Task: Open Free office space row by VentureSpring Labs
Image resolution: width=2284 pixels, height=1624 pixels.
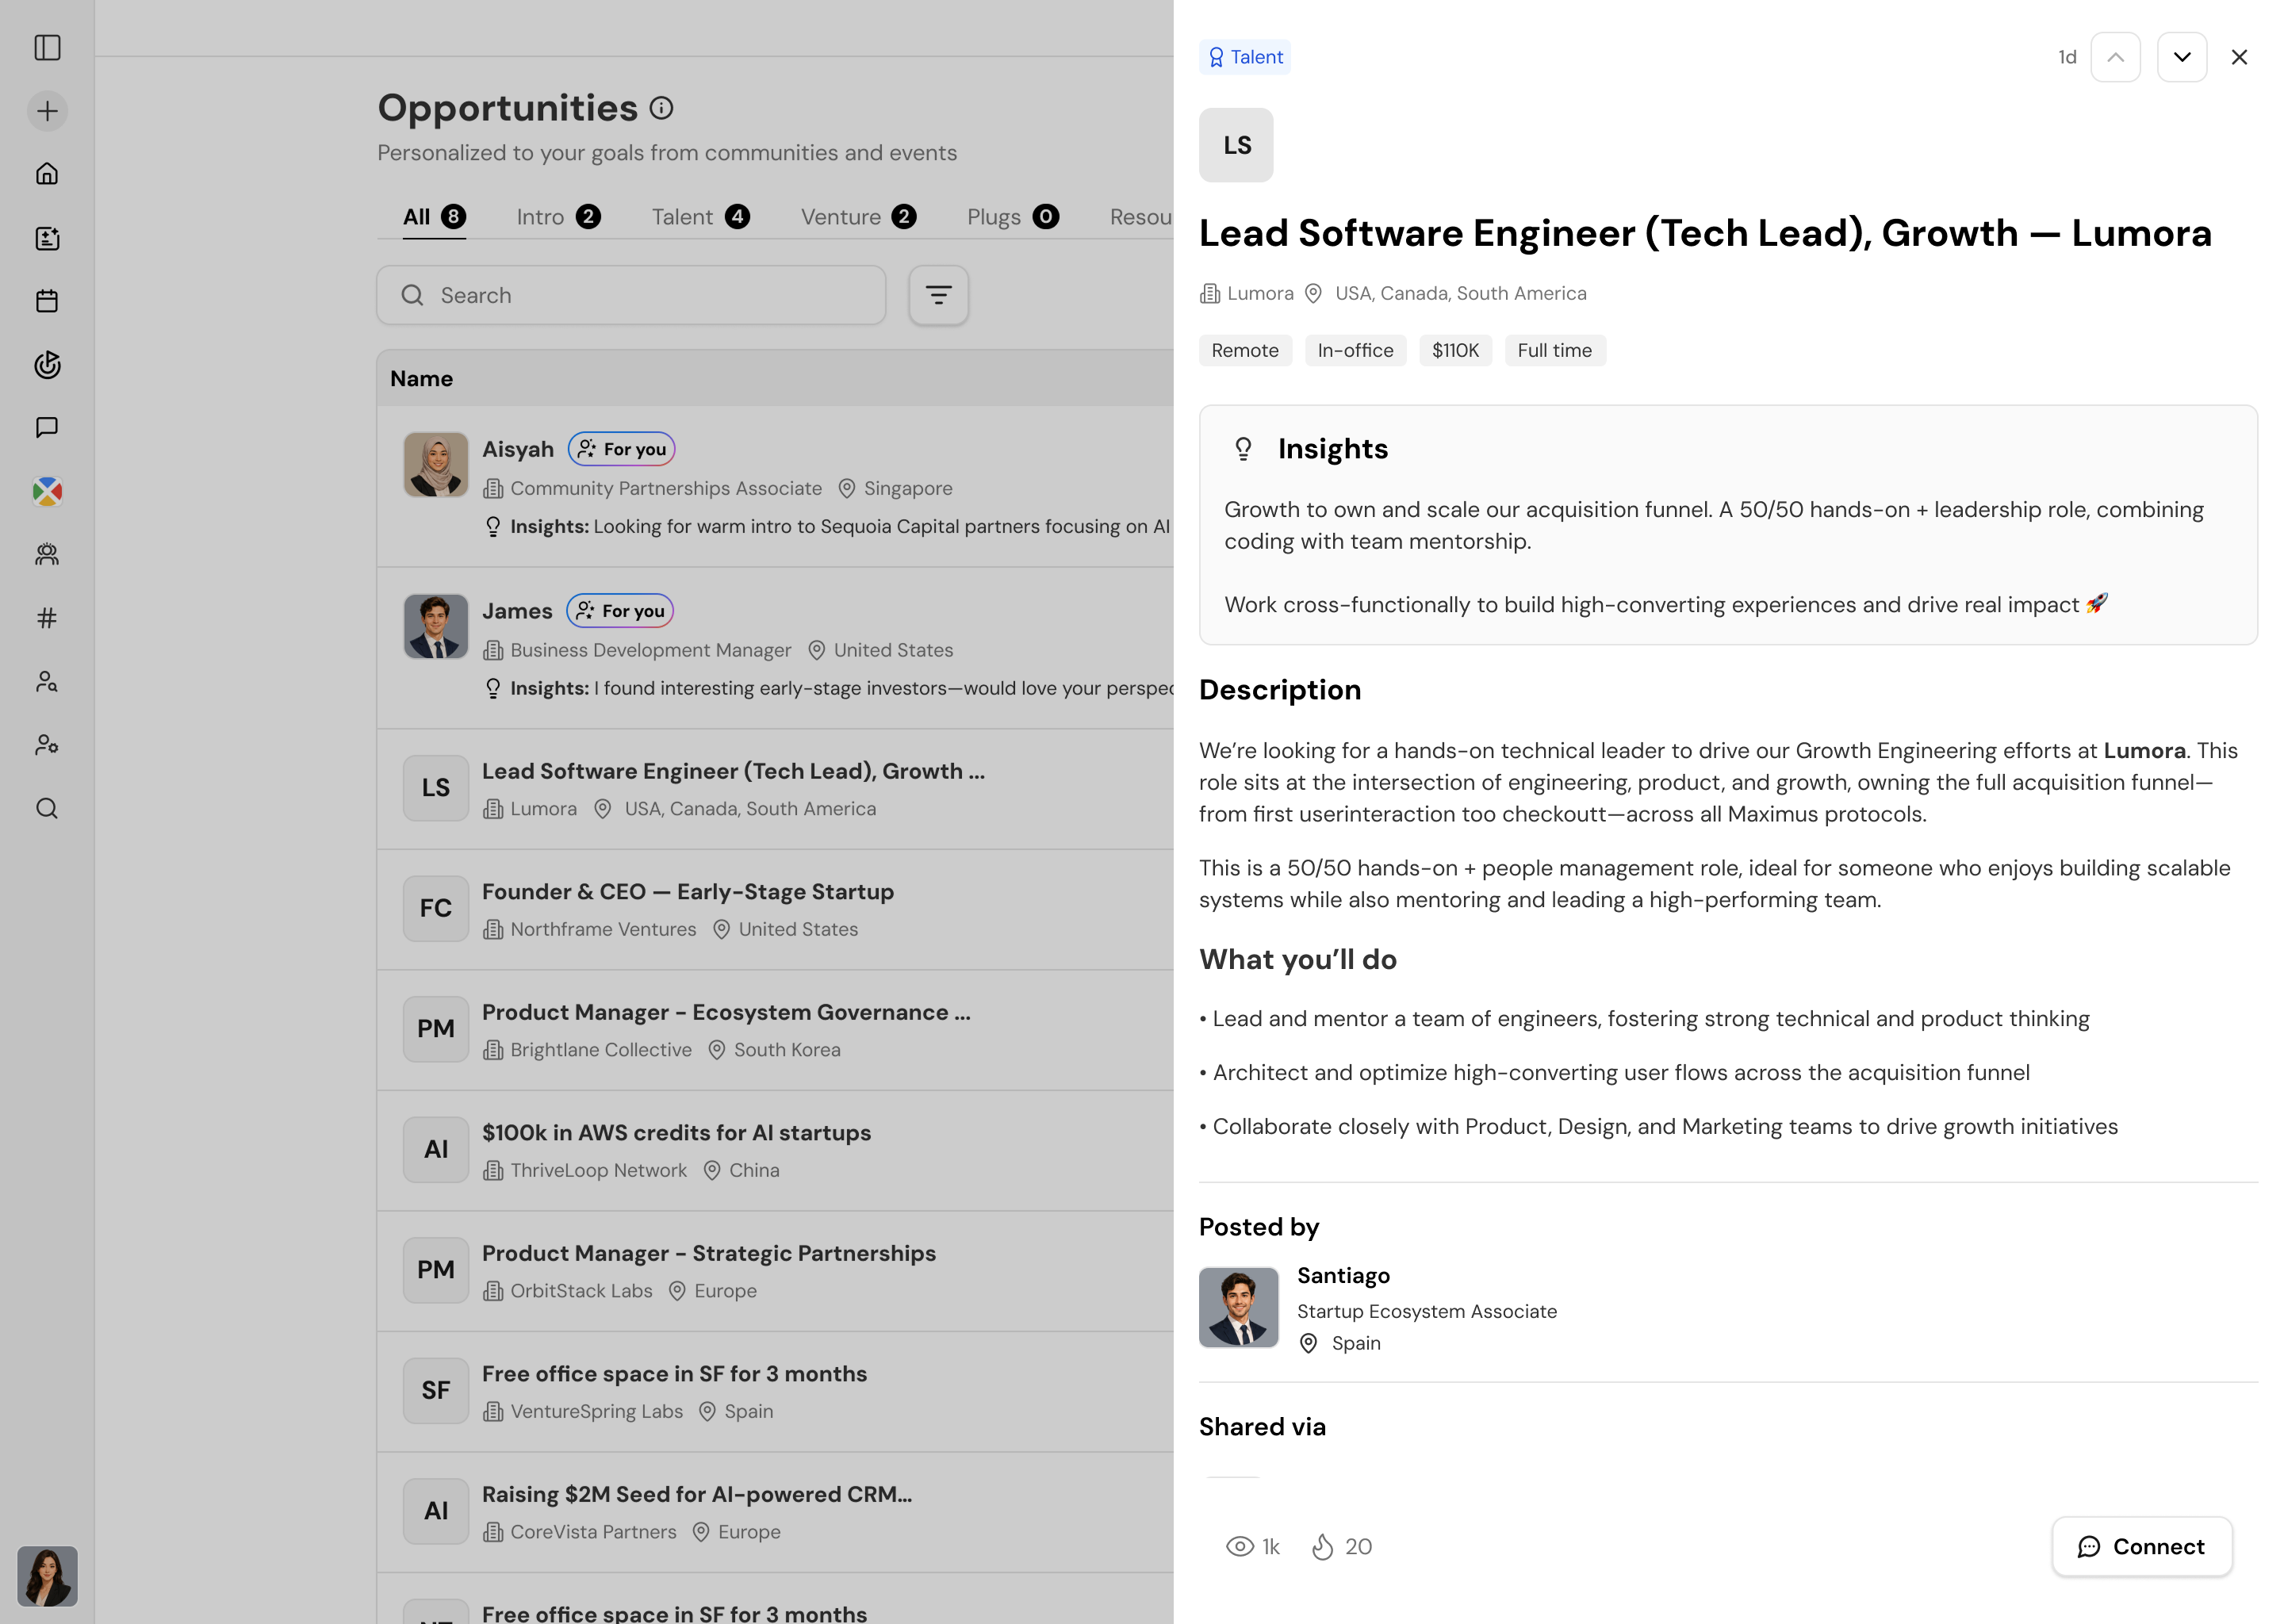Action: [x=775, y=1392]
